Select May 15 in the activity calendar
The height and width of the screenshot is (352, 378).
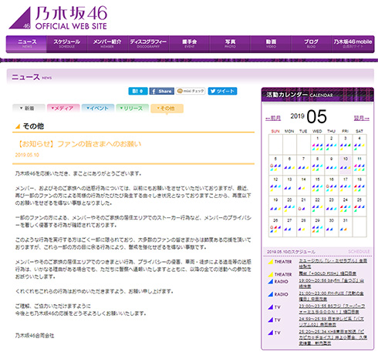coord(317,186)
